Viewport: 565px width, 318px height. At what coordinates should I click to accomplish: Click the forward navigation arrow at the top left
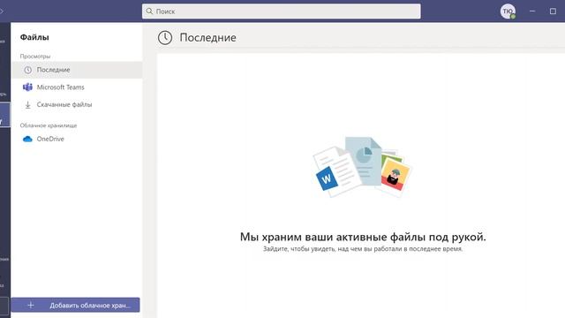tap(2, 11)
